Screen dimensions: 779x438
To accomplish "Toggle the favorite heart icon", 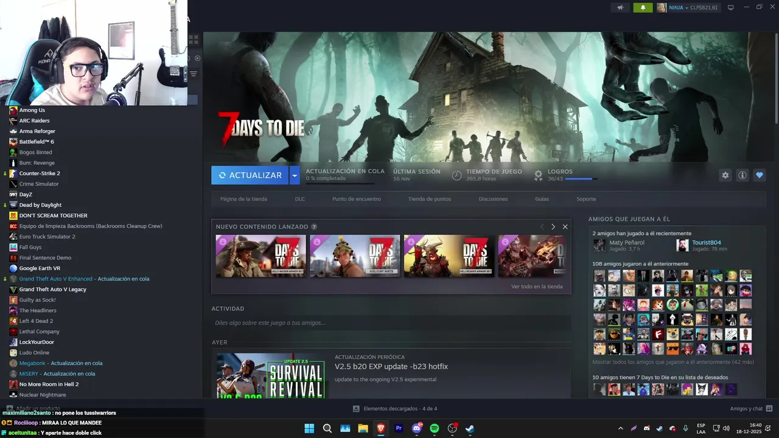I will click(759, 175).
